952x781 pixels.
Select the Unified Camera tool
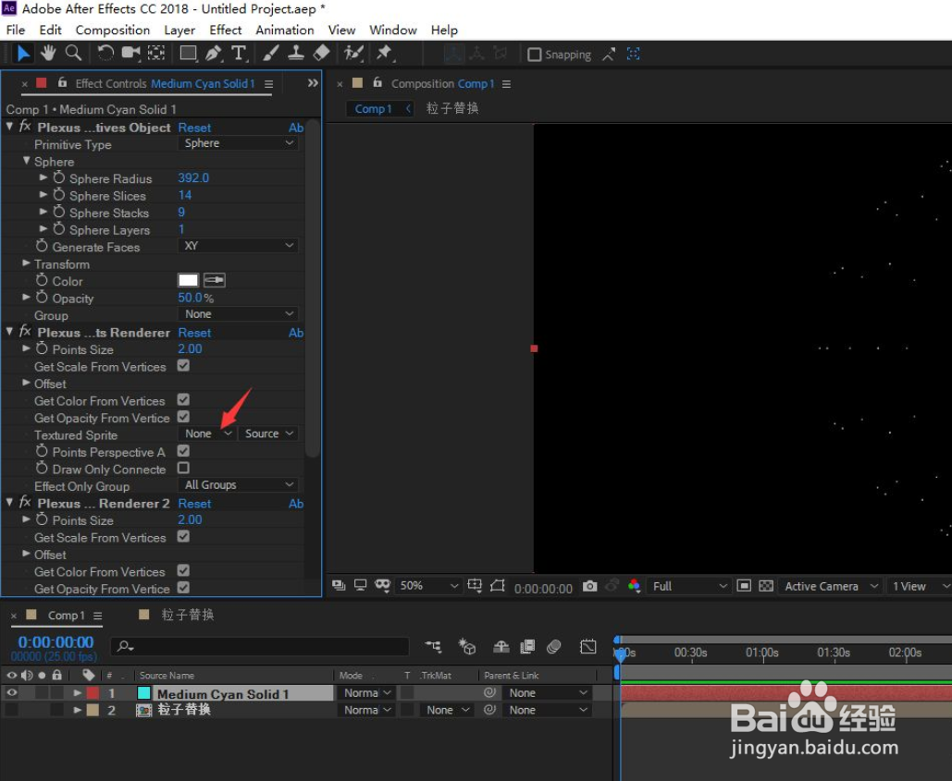pyautogui.click(x=130, y=54)
